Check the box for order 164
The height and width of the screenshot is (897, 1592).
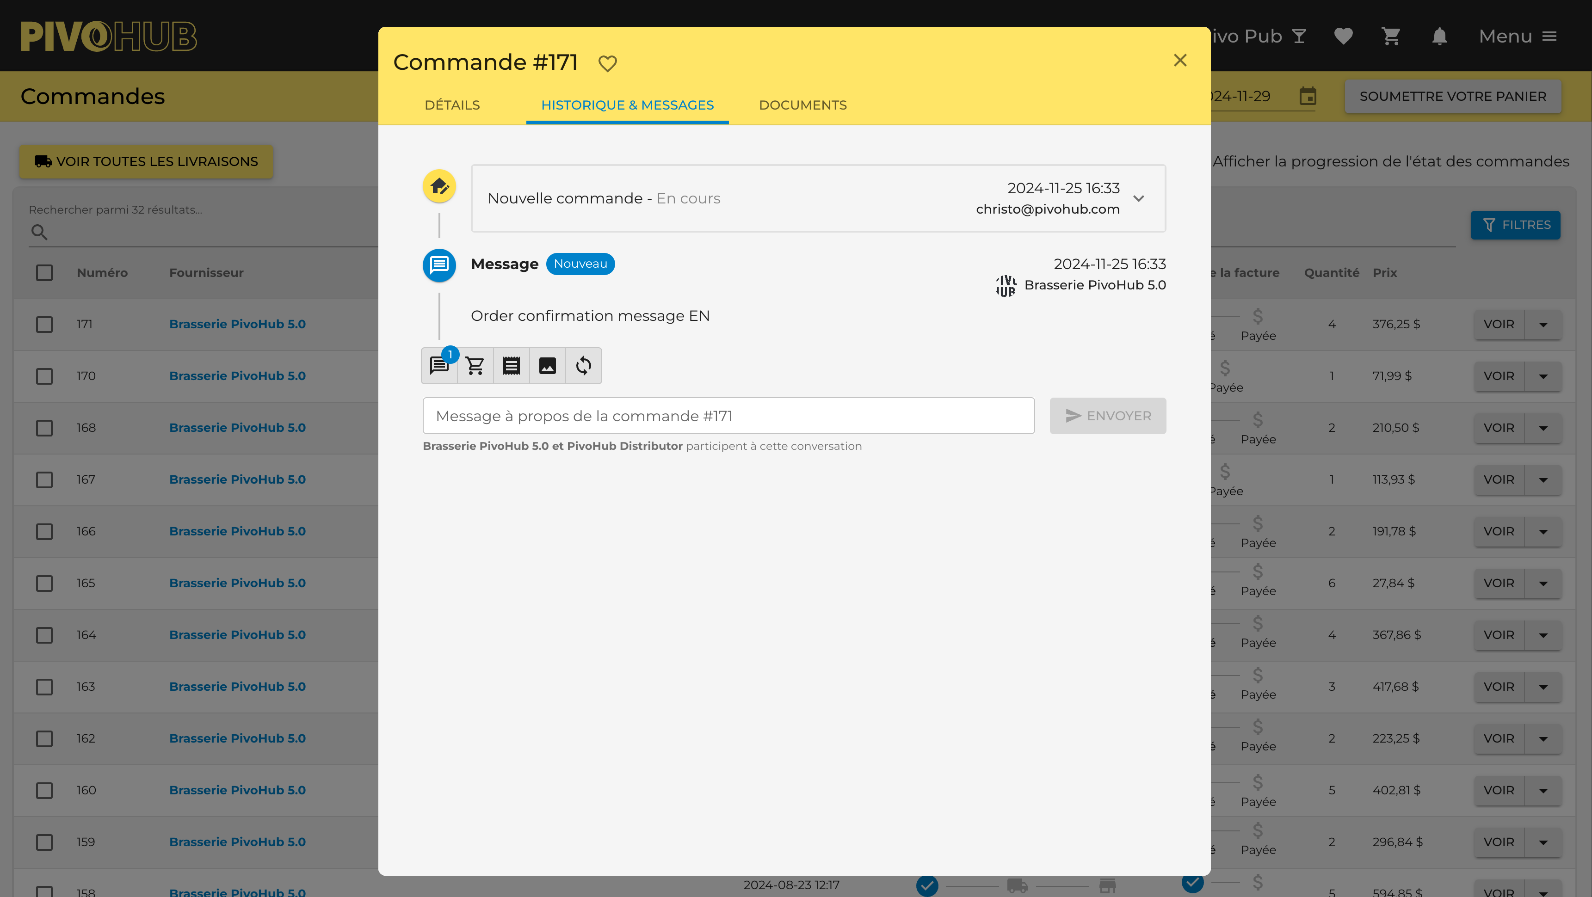[x=44, y=635]
